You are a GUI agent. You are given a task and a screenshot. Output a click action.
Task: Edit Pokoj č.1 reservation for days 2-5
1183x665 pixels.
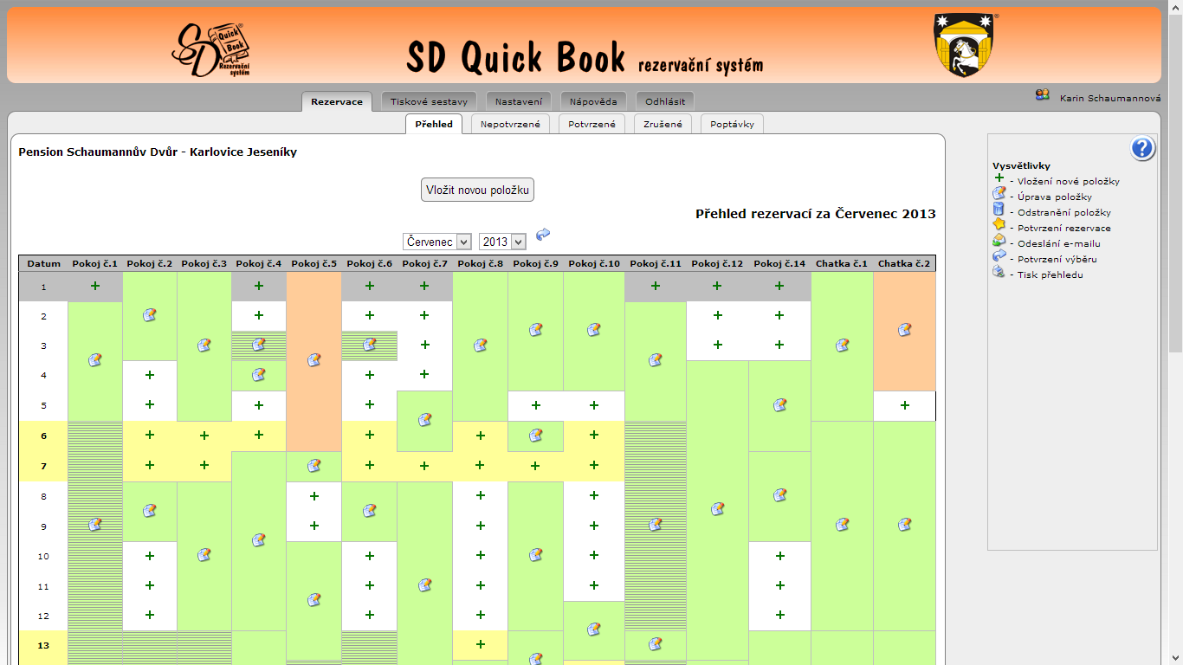(95, 360)
